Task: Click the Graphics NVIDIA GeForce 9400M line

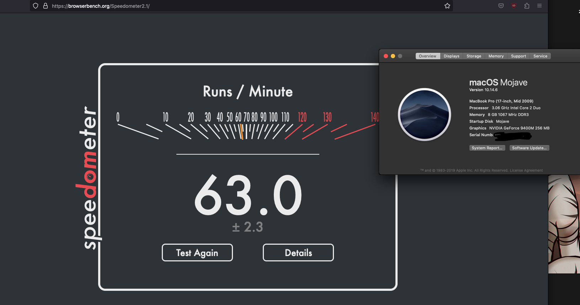Action: point(510,128)
